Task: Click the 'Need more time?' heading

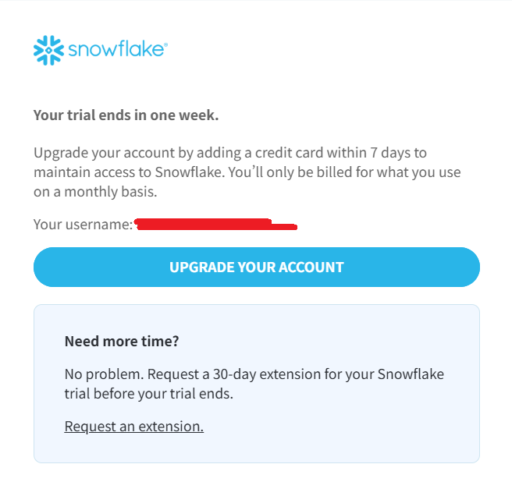Action: [122, 341]
